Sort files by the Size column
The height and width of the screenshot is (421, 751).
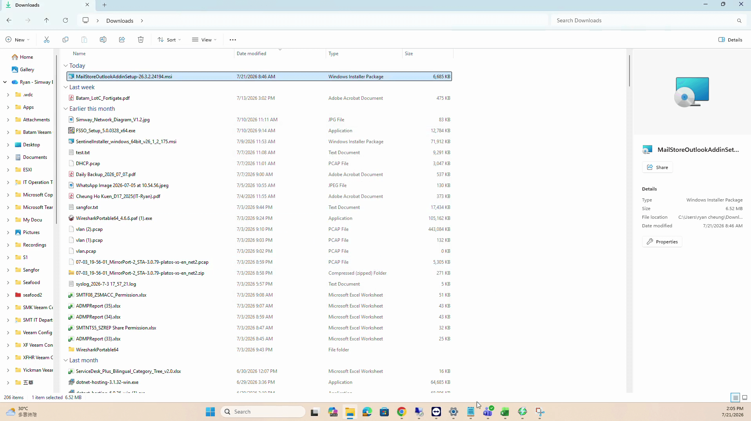(x=428, y=54)
